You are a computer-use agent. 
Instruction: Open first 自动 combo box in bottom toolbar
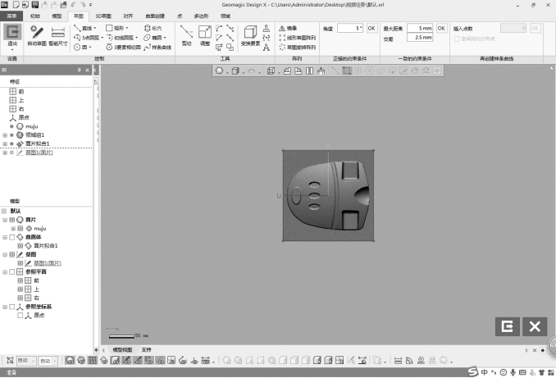[x=26, y=361]
